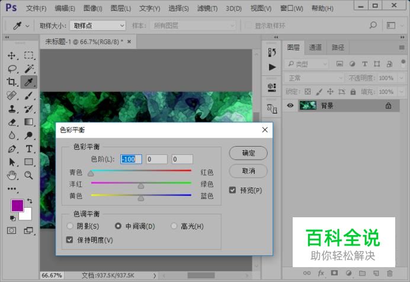Screen dimensions: 410x282
Task: Toggle the 保持明度(V) checkbox
Action: [x=69, y=239]
